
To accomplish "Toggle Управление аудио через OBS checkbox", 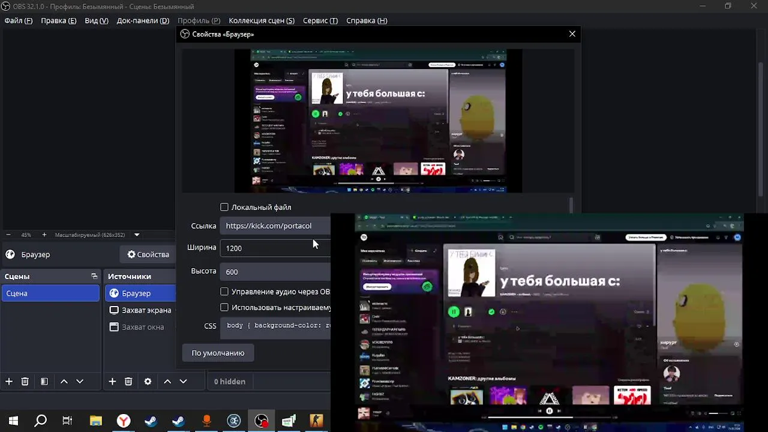I will click(224, 292).
